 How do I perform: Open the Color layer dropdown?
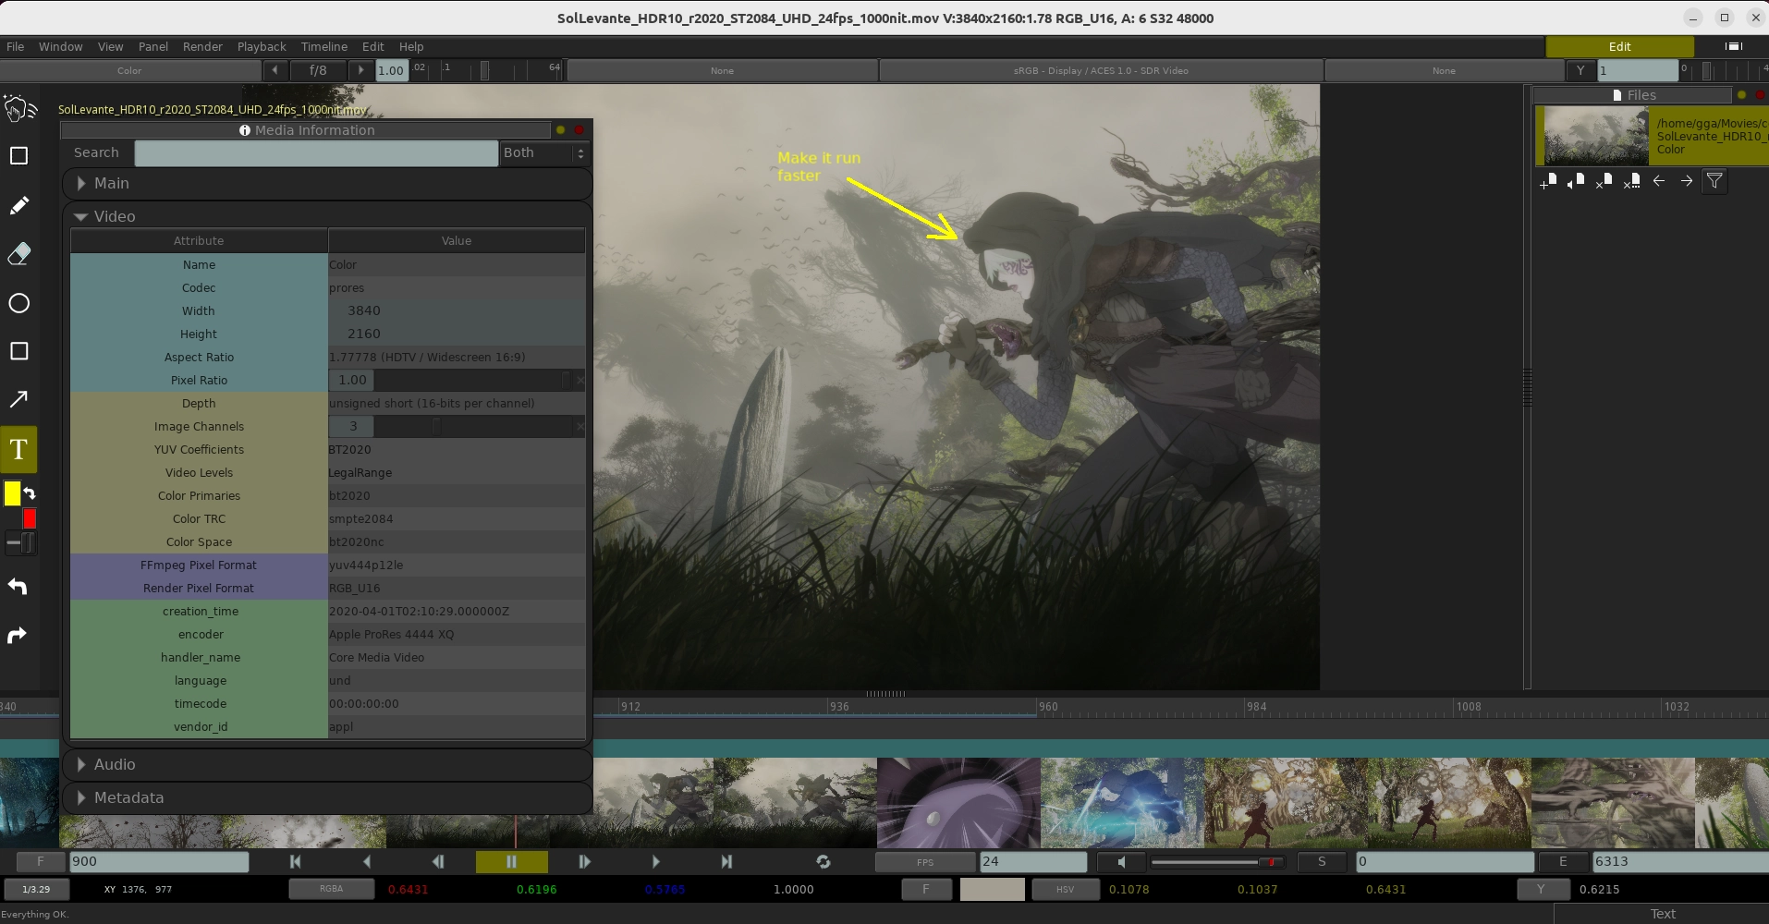pos(129,70)
